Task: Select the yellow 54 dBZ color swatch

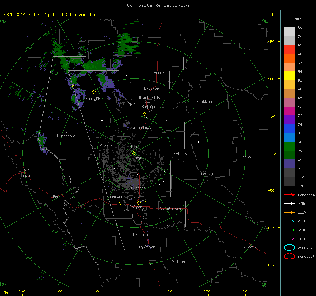Action: pos(289,76)
